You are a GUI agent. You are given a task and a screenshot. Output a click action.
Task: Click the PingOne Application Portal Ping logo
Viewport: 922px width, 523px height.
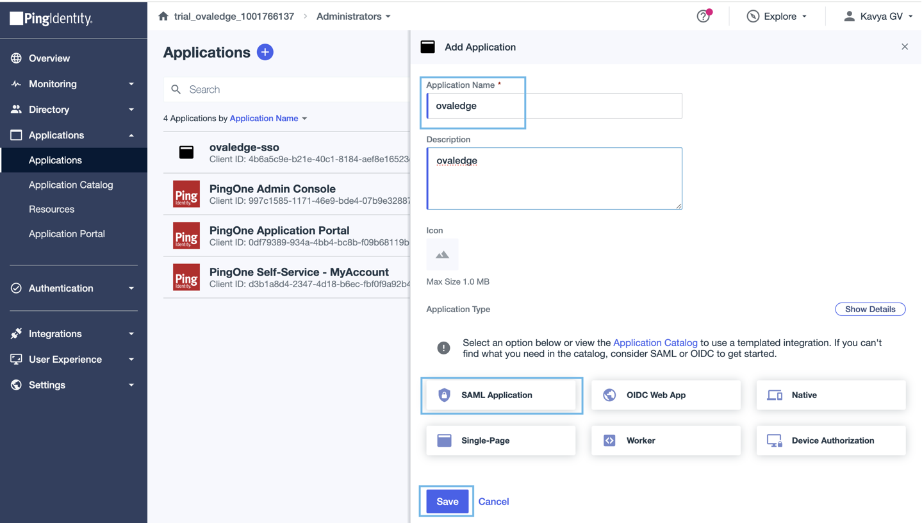(186, 236)
